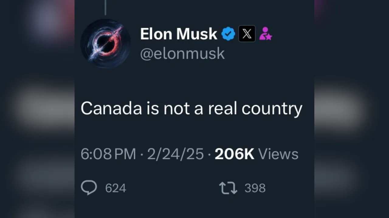The image size is (389, 218).
Task: Click the 624 reply count
Action: point(115,188)
